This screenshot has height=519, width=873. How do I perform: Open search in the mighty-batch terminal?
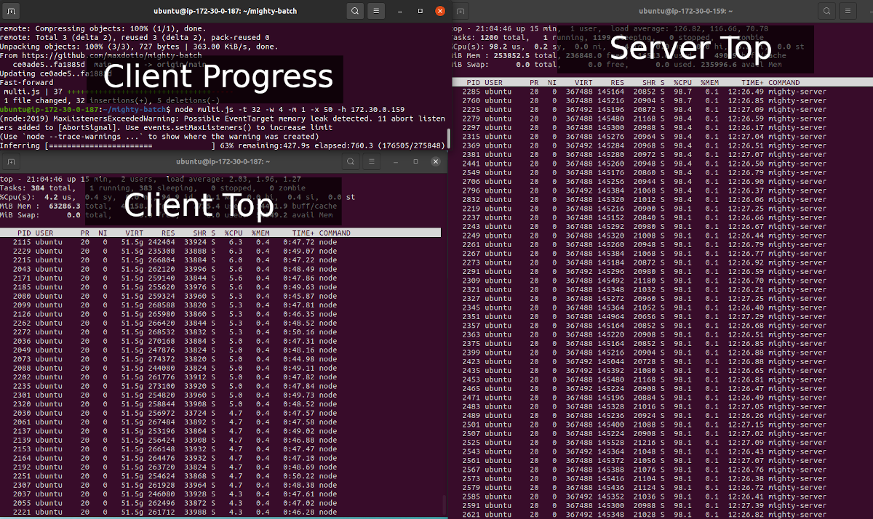(x=354, y=11)
